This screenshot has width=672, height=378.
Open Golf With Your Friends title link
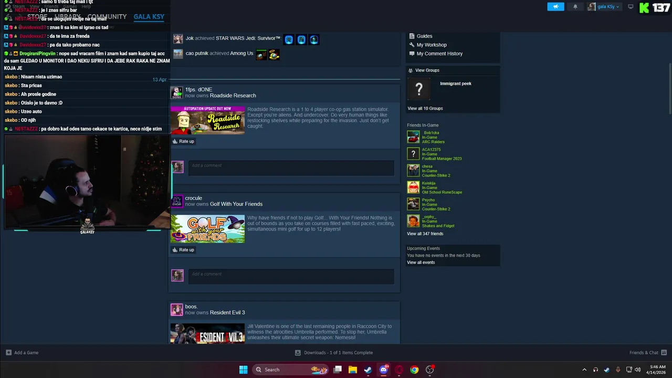coord(236,204)
